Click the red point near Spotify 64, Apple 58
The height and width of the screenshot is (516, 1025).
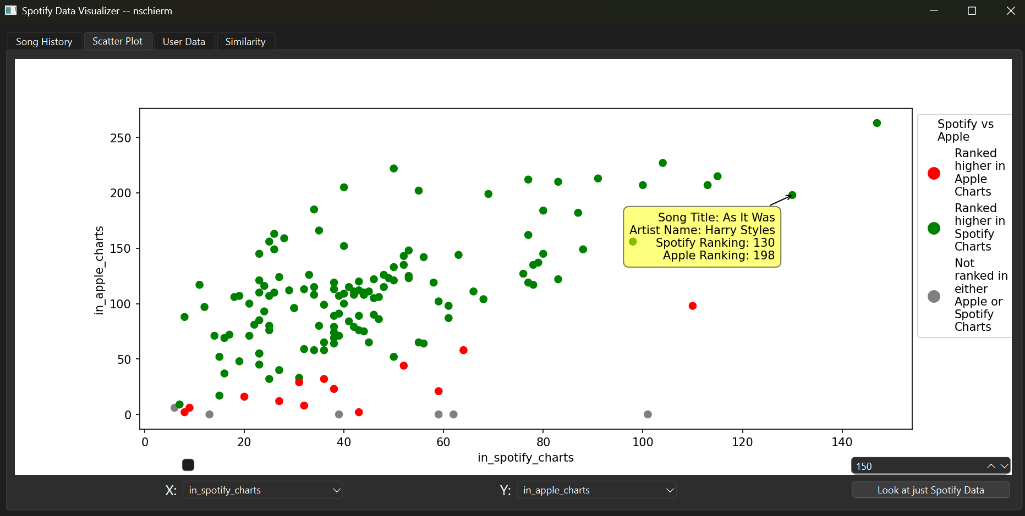(x=463, y=350)
